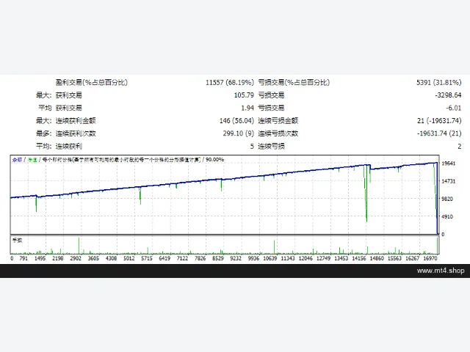
Task: Click the x-axis label 15563
Action: [394, 258]
